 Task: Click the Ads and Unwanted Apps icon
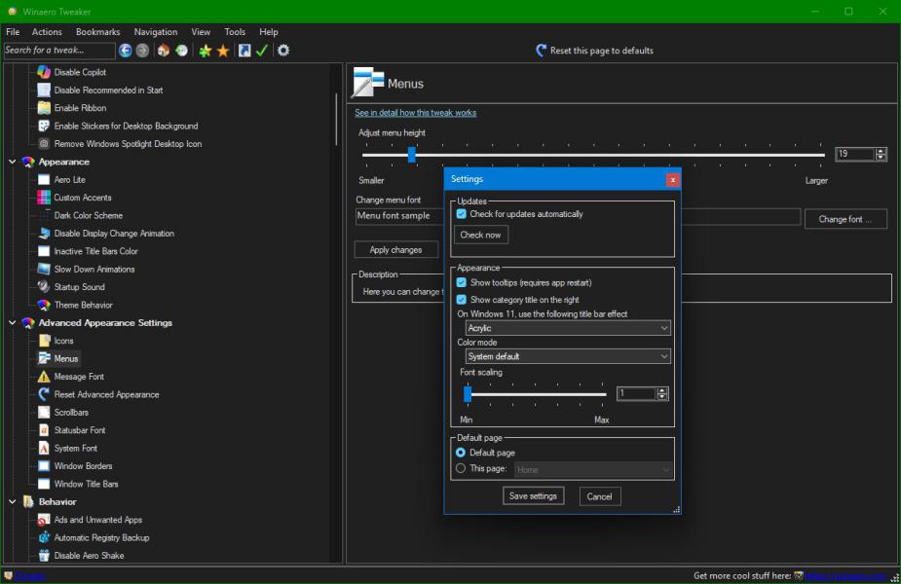pyautogui.click(x=44, y=520)
